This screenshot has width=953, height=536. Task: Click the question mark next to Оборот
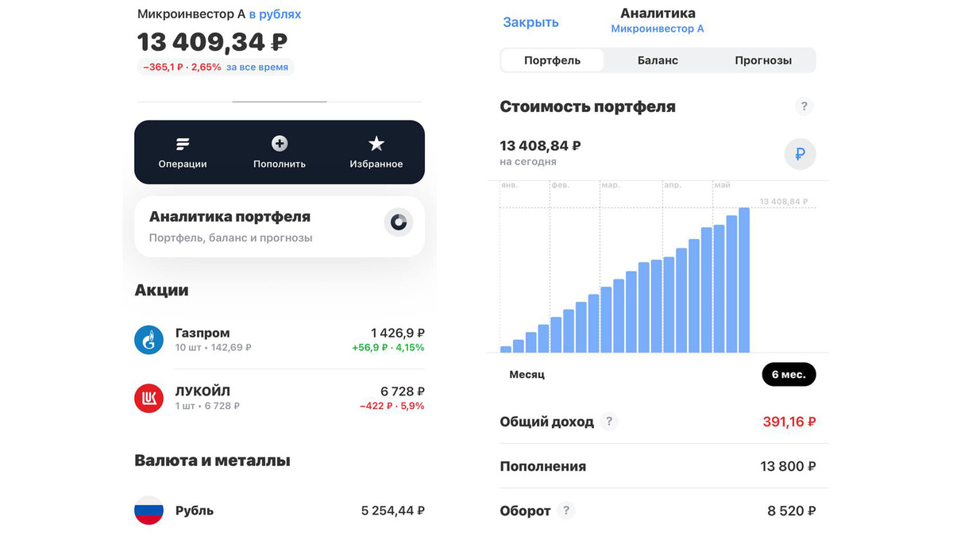(566, 511)
